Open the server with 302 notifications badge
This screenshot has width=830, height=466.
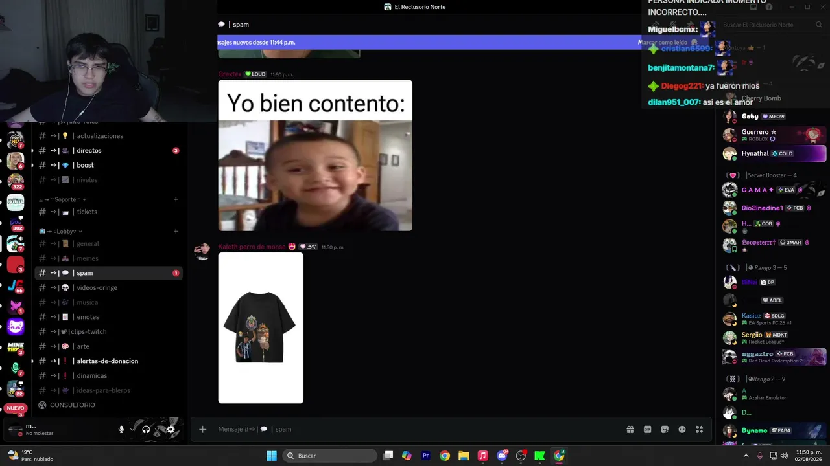(15, 223)
